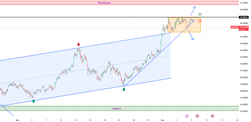Click the 58.88401 price line label

pyautogui.click(x=244, y=17)
